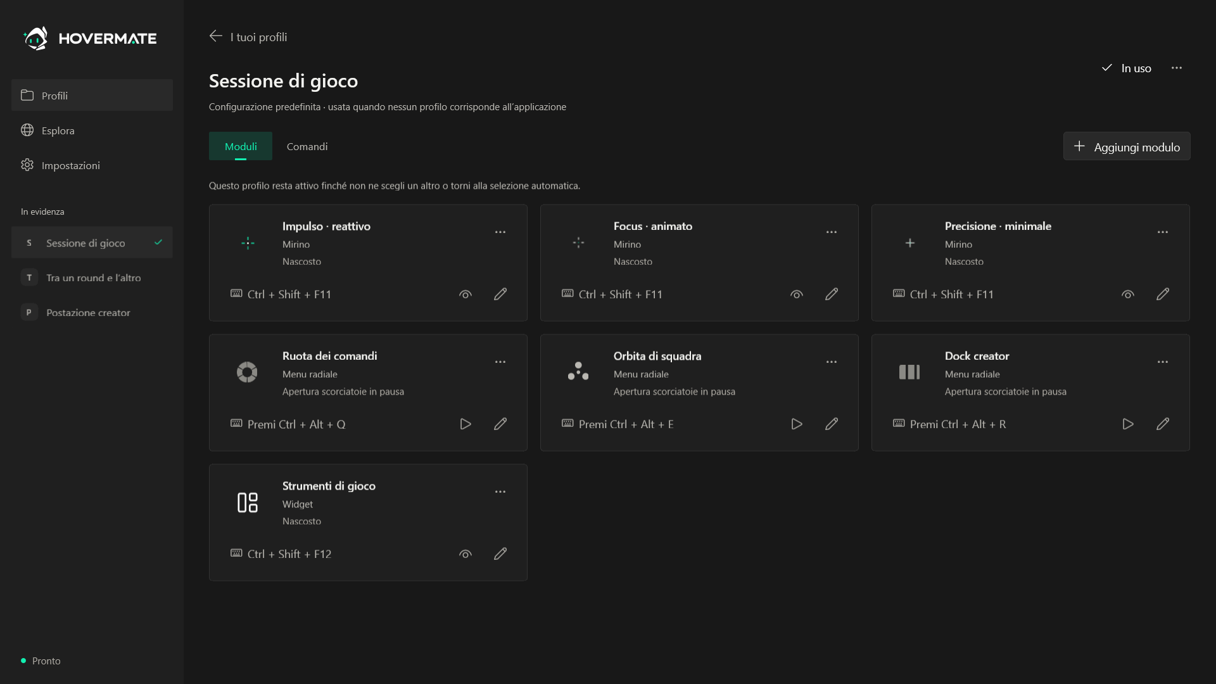Screen dimensions: 1216x684
Task: Edit the Precisione · minimale module with the pencil
Action: tap(1163, 294)
